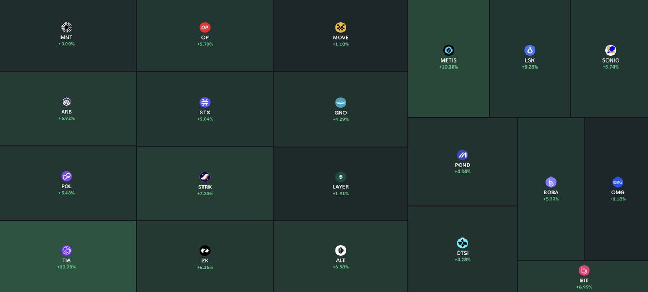Click the +1.91% change value
Viewport: 648px width, 292px height.
pos(341,193)
